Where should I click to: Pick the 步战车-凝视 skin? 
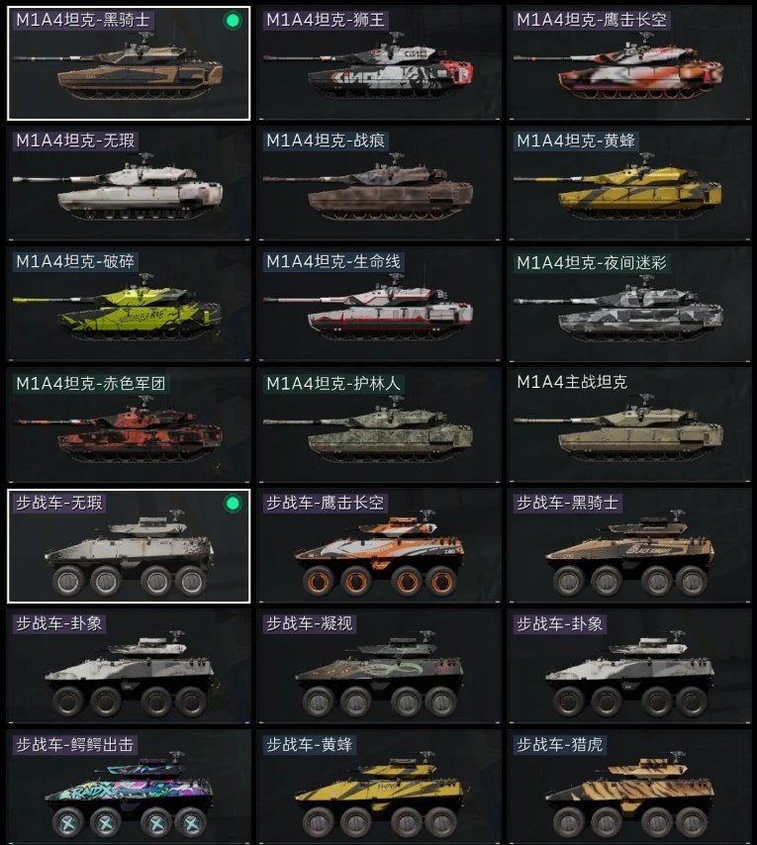coord(379,666)
